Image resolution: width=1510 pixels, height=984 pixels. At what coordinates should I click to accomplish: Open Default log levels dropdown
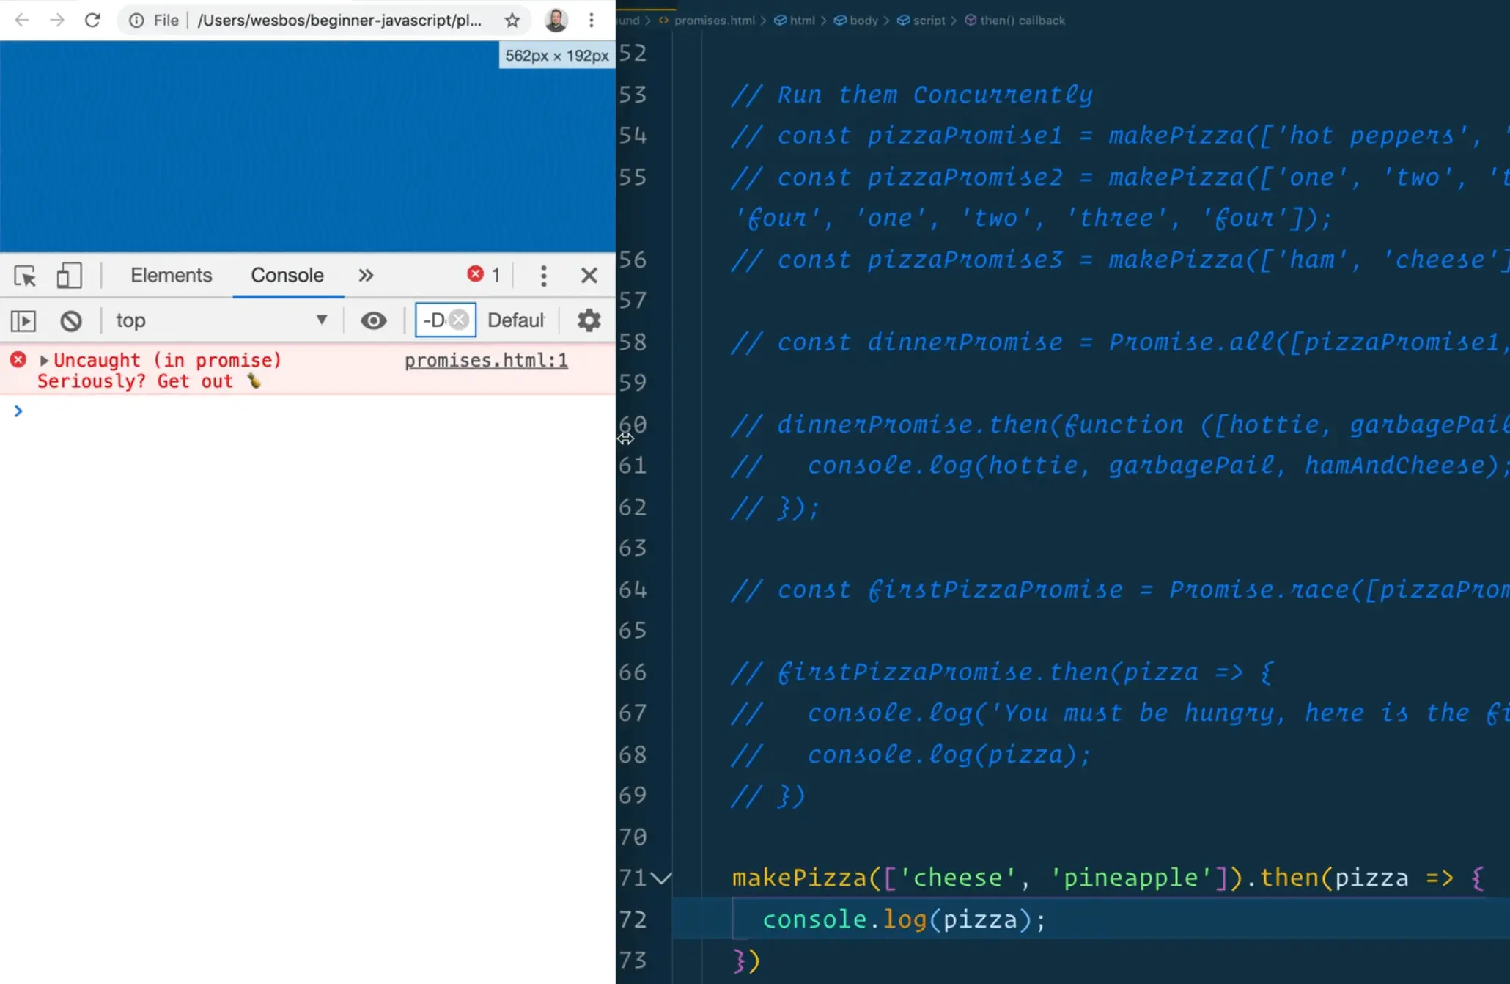pyautogui.click(x=517, y=320)
